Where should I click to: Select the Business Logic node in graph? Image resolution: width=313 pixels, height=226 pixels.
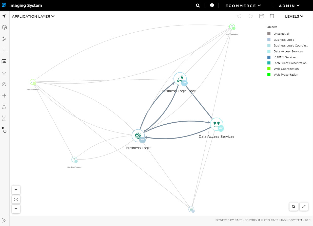tap(138, 136)
